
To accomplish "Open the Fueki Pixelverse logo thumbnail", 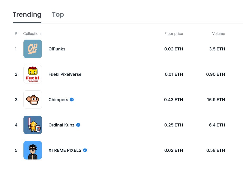I will tap(33, 74).
